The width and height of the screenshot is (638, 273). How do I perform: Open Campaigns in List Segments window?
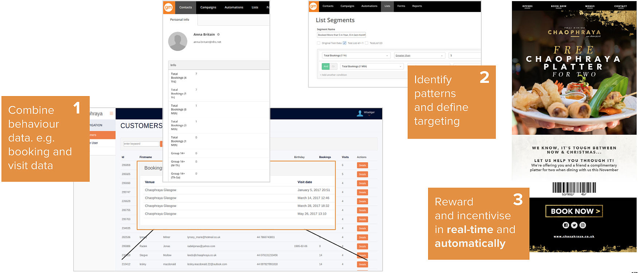347,6
